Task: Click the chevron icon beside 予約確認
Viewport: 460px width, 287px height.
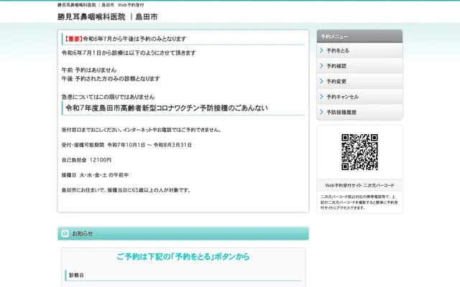Action: [321, 66]
